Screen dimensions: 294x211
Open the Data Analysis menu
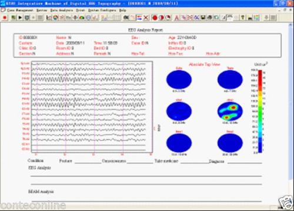(62, 10)
